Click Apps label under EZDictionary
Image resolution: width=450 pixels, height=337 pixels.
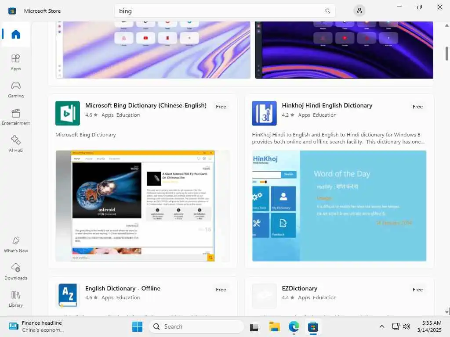pyautogui.click(x=304, y=298)
